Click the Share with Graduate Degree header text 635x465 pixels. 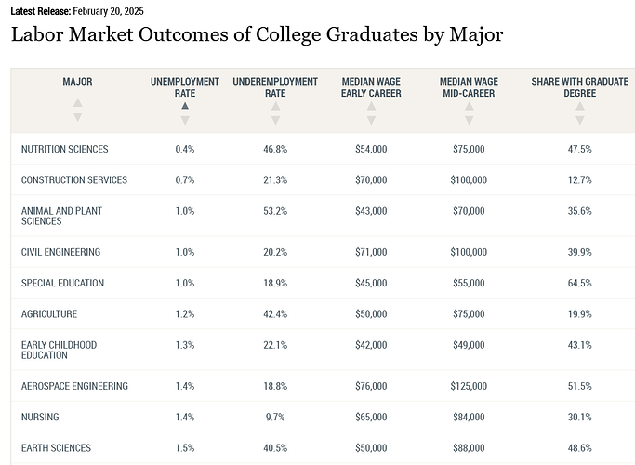(580, 87)
